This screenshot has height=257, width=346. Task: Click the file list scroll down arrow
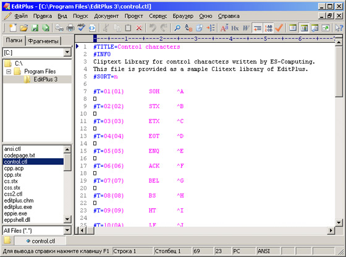point(67,219)
